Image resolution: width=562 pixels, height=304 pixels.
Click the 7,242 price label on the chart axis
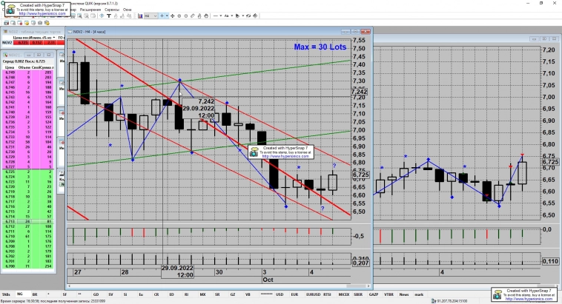tap(360, 92)
